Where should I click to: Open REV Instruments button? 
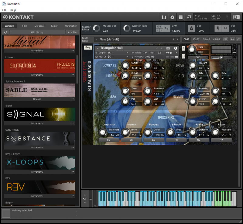37,196
